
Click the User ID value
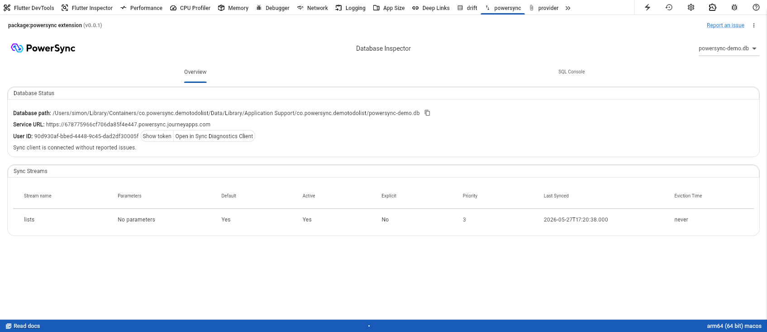click(x=86, y=136)
